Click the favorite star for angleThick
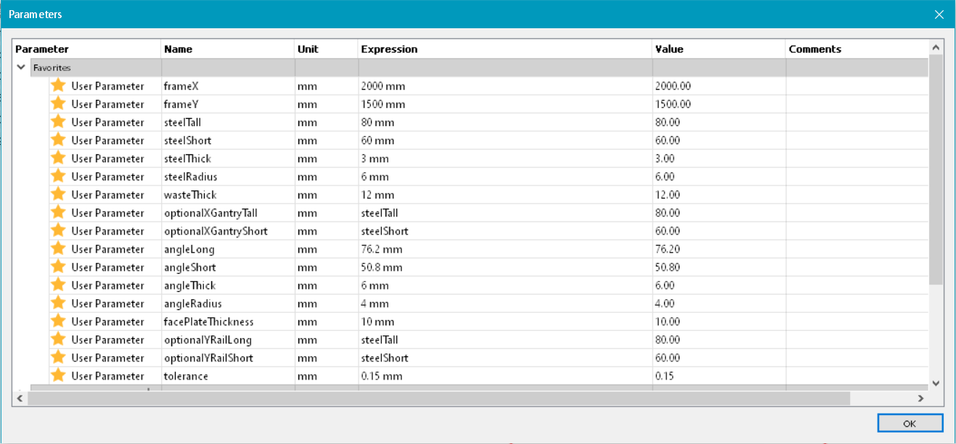The height and width of the screenshot is (444, 956). pyautogui.click(x=59, y=285)
